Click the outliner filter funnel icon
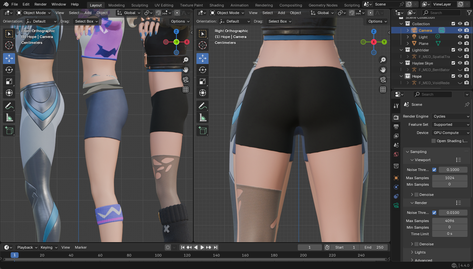This screenshot has width=473, height=269. tap(469, 13)
